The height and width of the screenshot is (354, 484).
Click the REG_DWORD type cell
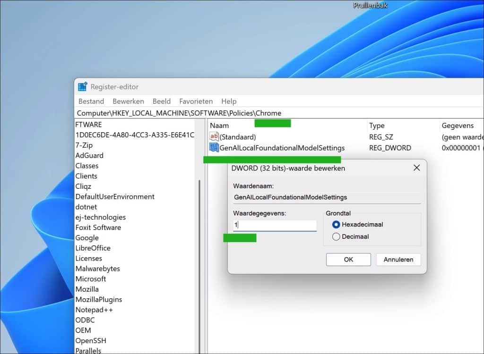pos(390,148)
